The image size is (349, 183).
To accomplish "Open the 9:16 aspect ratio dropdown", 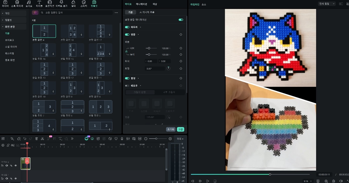I will [x=307, y=181].
